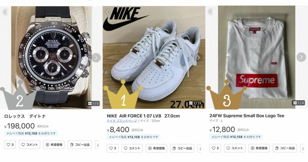The width and height of the screenshot is (308, 162).
Task: Open the Rolex 1/5 photo gallery indicator
Action: (94, 104)
